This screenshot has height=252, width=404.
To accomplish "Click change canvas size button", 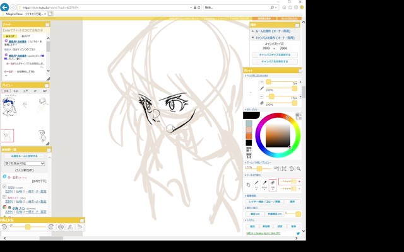I will tap(275, 55).
